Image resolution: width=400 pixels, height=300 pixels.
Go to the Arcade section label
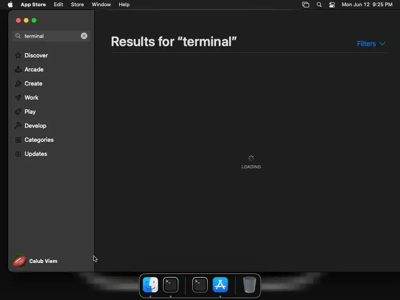pyautogui.click(x=34, y=70)
